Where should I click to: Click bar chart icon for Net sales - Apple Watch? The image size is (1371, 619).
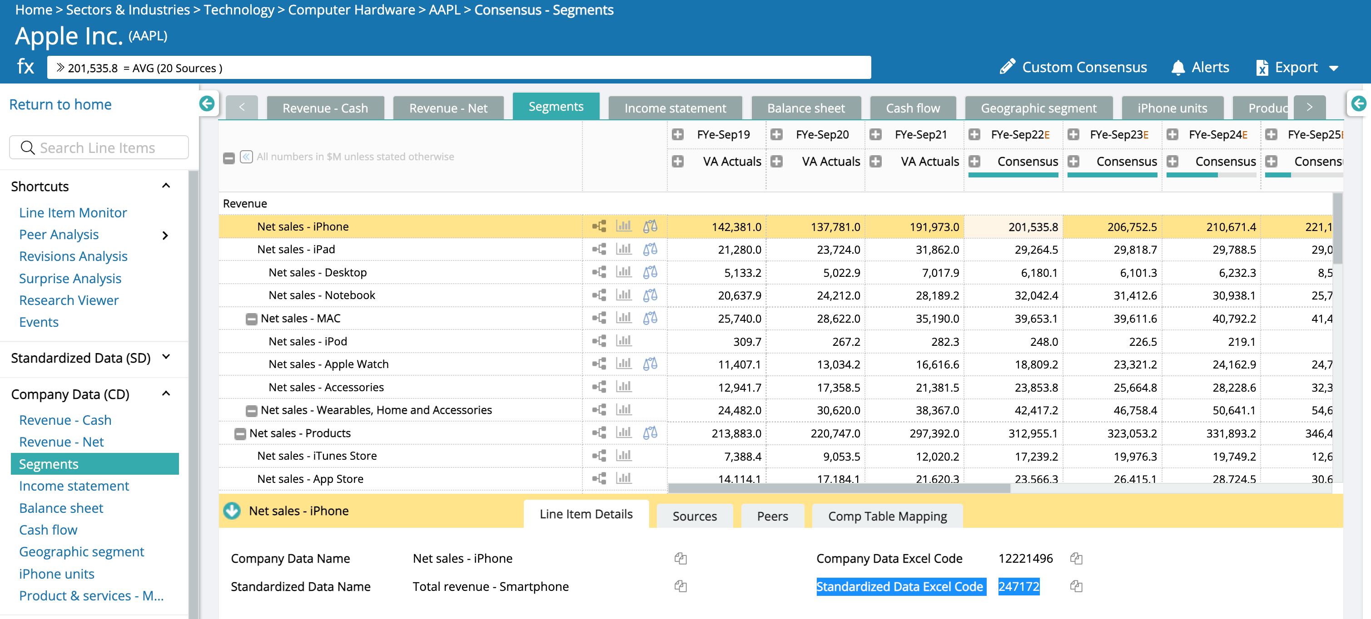(x=623, y=364)
